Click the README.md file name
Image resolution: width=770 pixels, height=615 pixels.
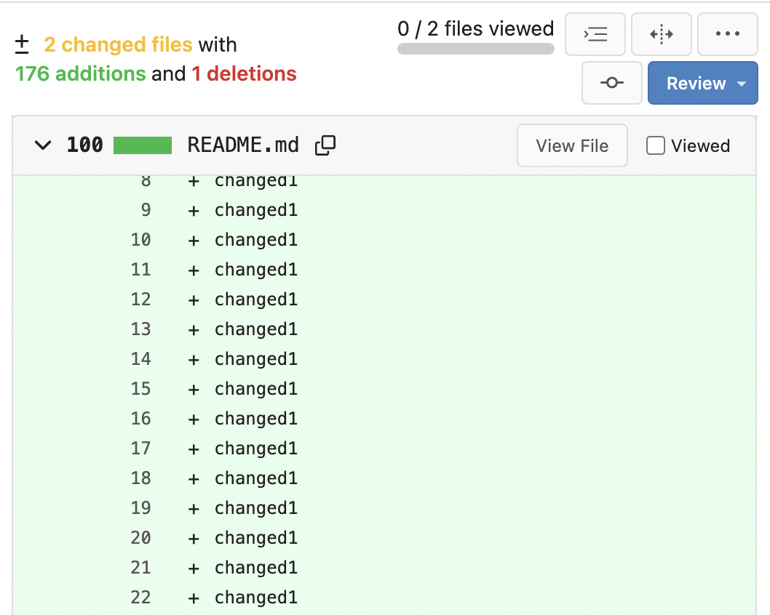[243, 145]
